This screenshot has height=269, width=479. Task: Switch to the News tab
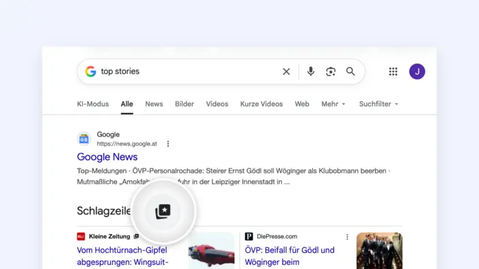point(154,104)
